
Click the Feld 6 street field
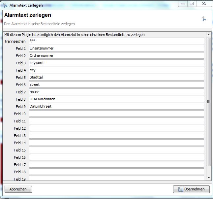116,84
